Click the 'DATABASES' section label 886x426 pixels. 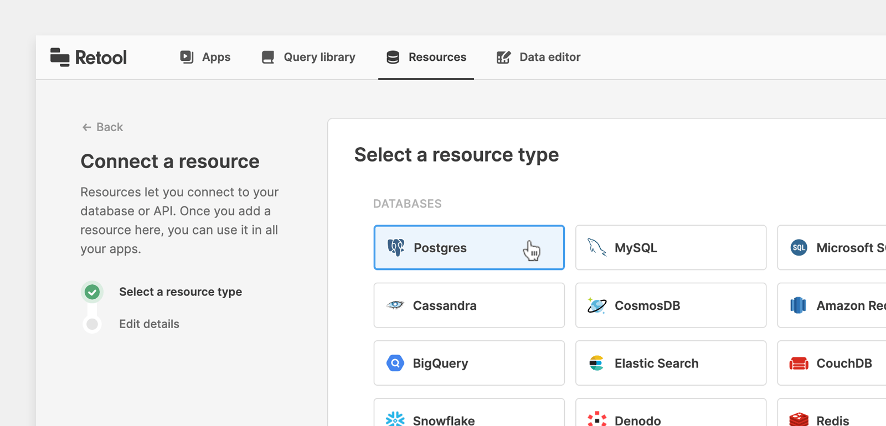(407, 204)
